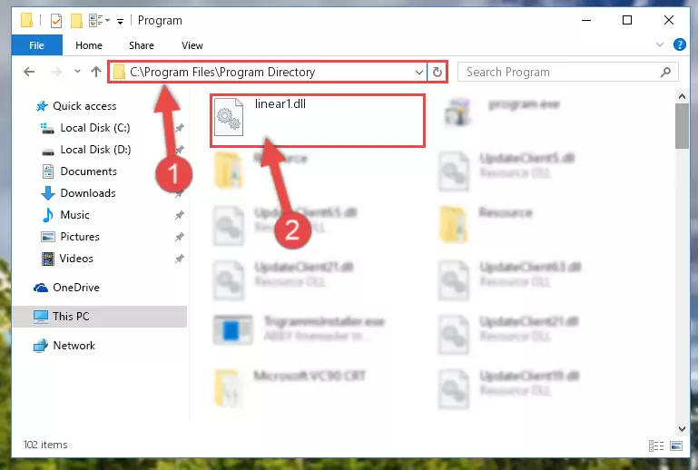Select the Resource folder in right column
The height and width of the screenshot is (470, 698).
[x=486, y=225]
